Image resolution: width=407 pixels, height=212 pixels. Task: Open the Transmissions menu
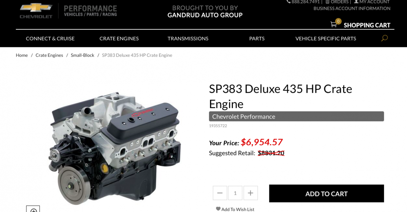[x=188, y=39]
